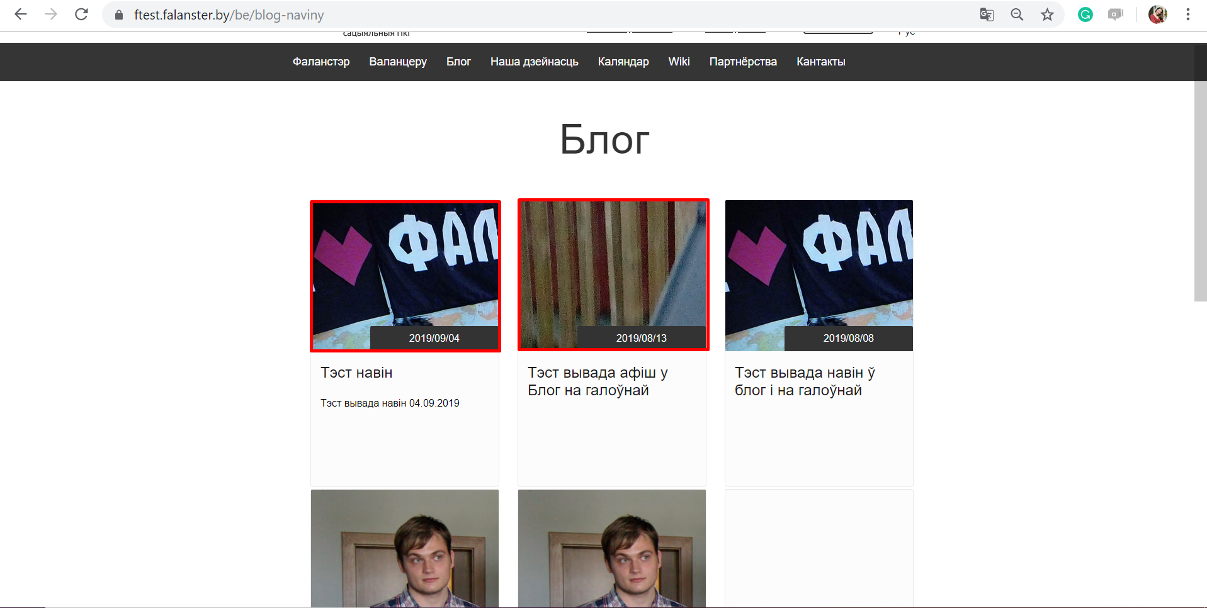Viewport: 1207px width, 608px height.
Task: Go to the Кантакты page
Action: coord(821,62)
